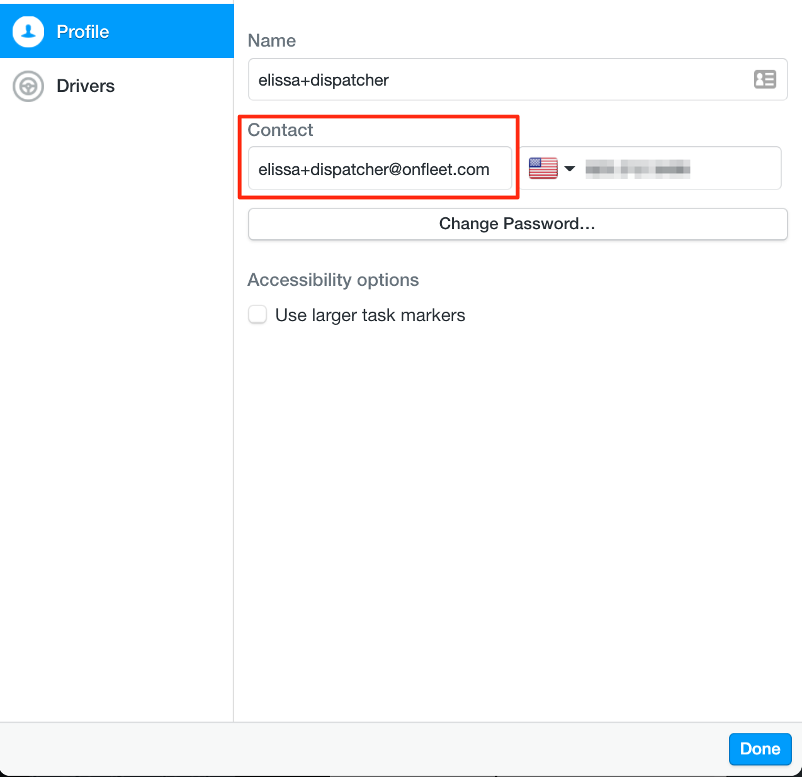Open the Profile tab label
The height and width of the screenshot is (777, 802).
click(x=82, y=31)
